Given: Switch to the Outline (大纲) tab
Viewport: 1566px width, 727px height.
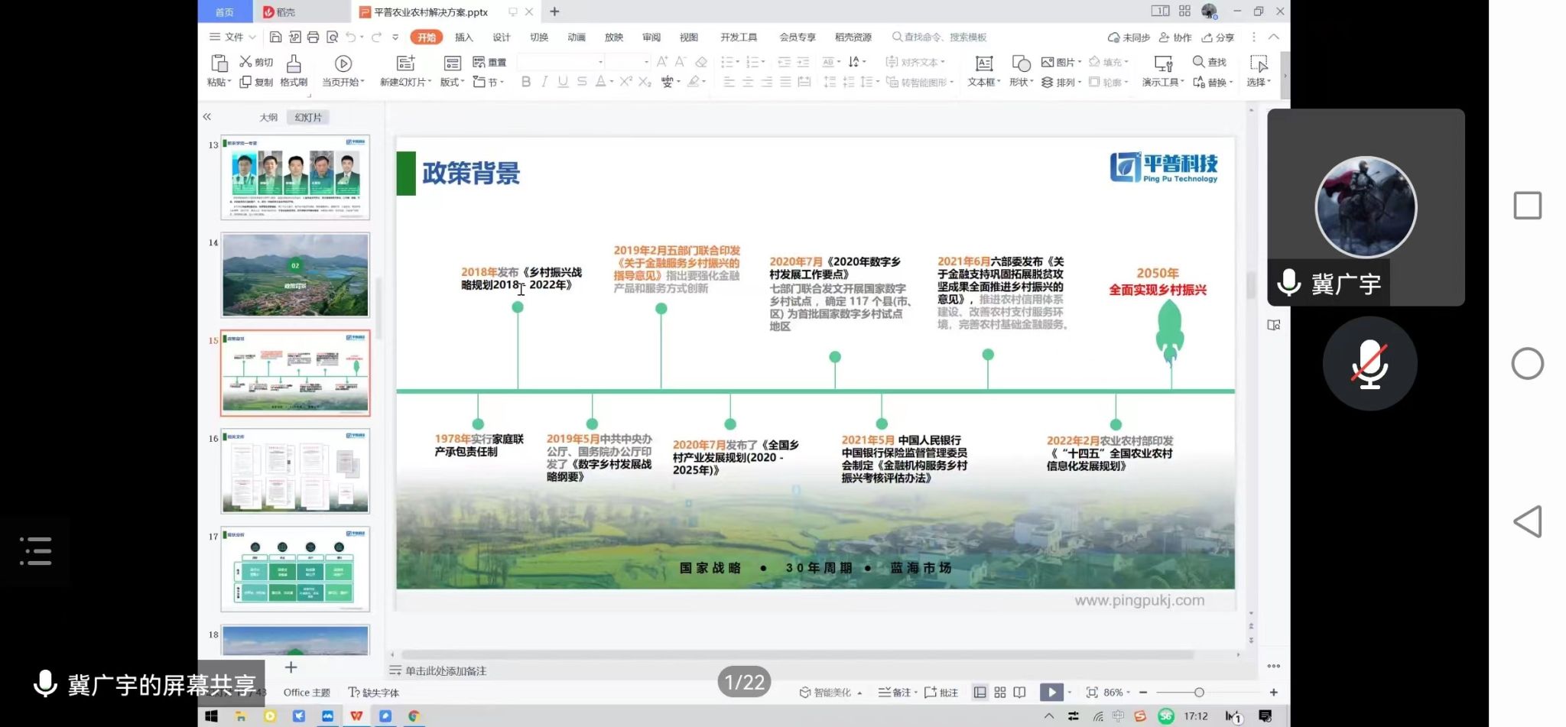Looking at the screenshot, I should [x=268, y=117].
